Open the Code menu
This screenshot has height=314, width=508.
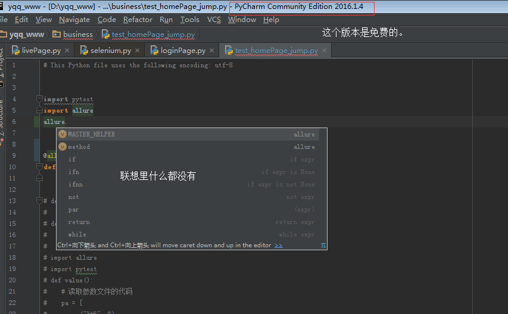point(107,20)
